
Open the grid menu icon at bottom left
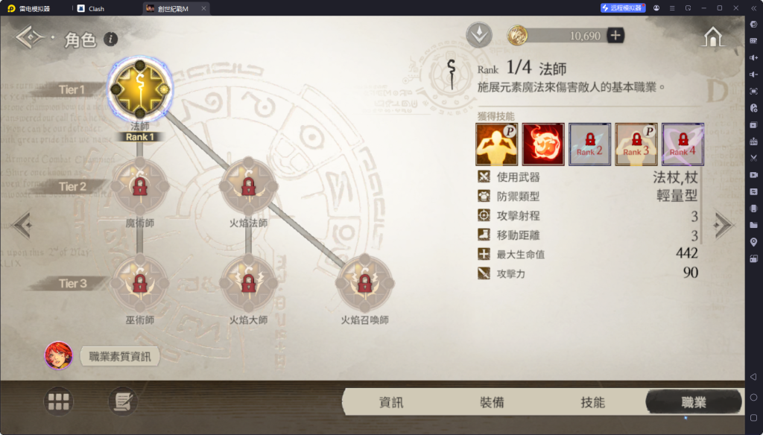tap(58, 401)
